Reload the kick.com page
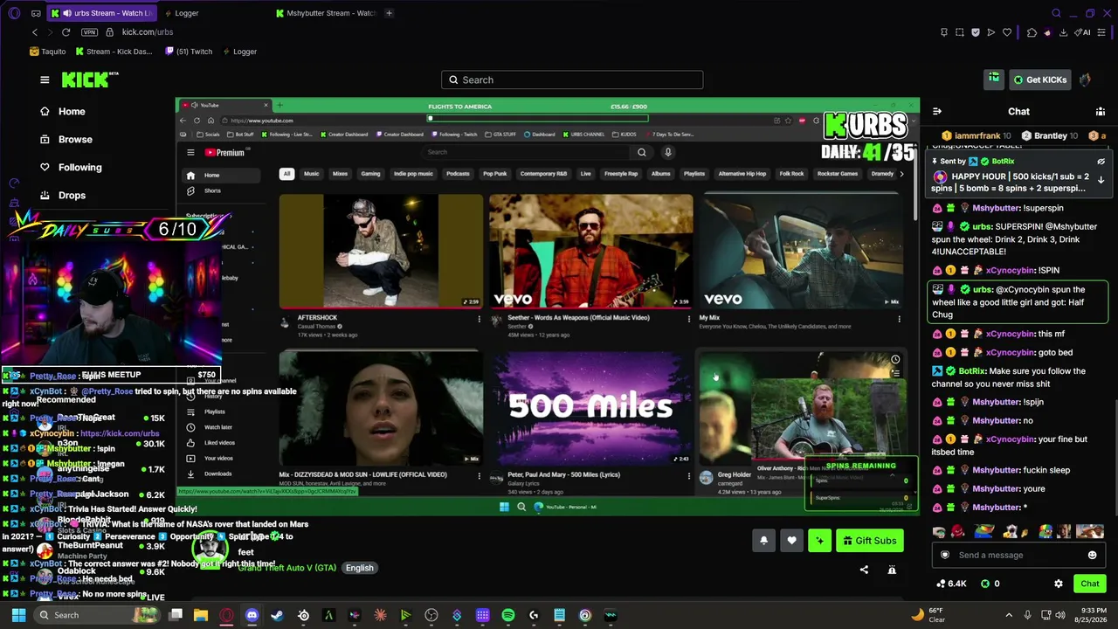This screenshot has height=629, width=1118. pyautogui.click(x=66, y=32)
